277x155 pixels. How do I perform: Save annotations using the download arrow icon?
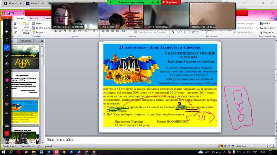pyautogui.click(x=7, y=112)
